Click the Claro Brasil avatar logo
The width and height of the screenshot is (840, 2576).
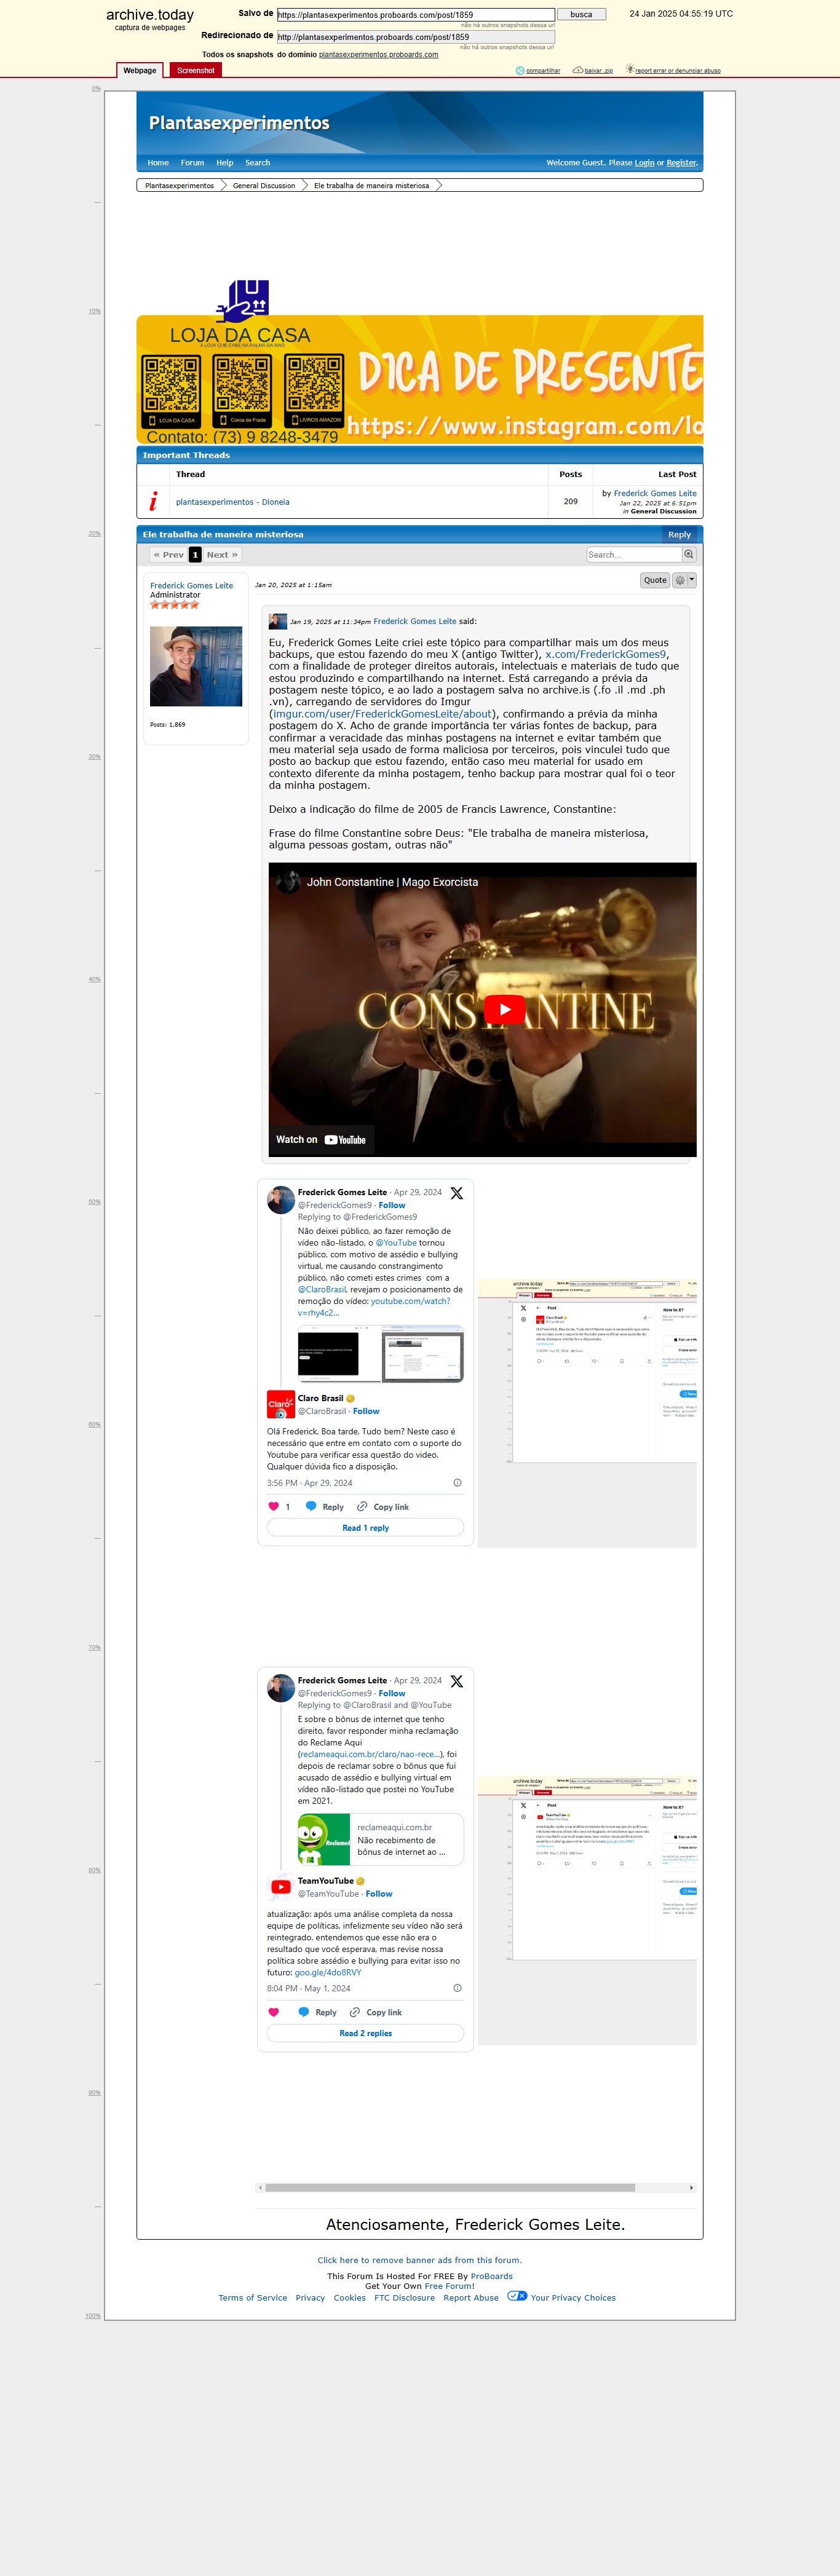click(280, 1404)
